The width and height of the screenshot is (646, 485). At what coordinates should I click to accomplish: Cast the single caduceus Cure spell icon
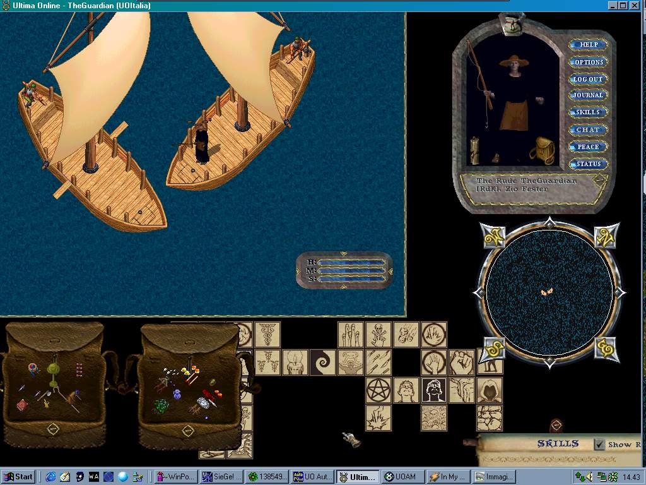click(267, 335)
